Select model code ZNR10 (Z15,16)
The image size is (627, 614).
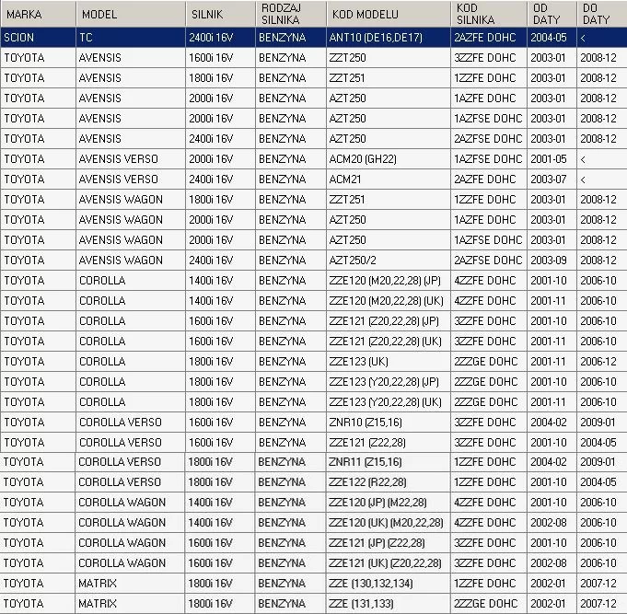click(389, 423)
